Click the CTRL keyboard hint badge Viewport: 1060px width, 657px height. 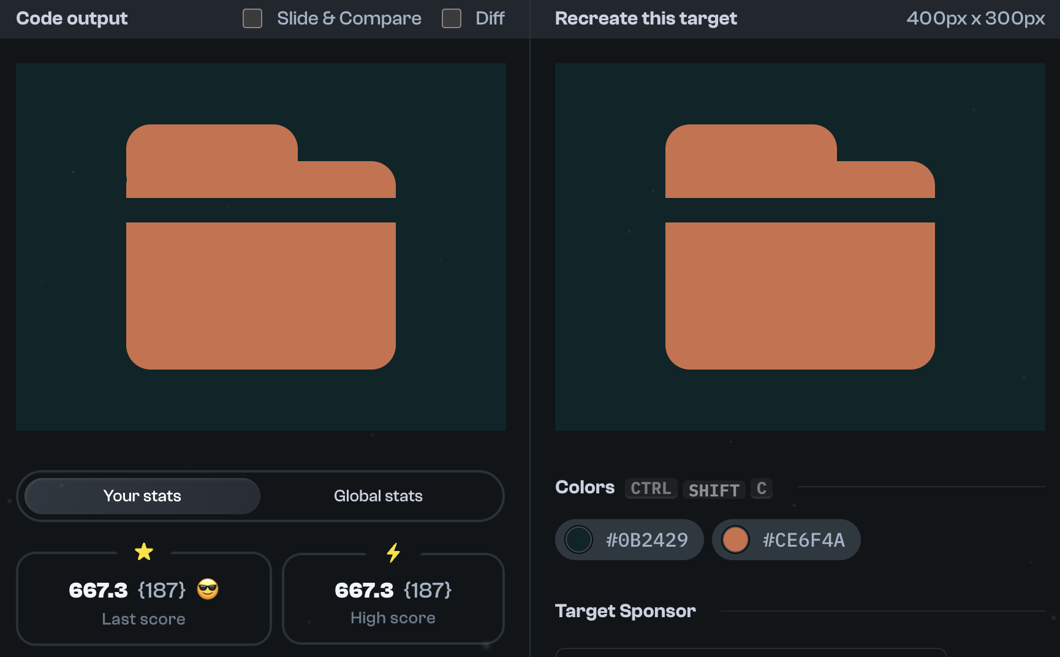(651, 488)
